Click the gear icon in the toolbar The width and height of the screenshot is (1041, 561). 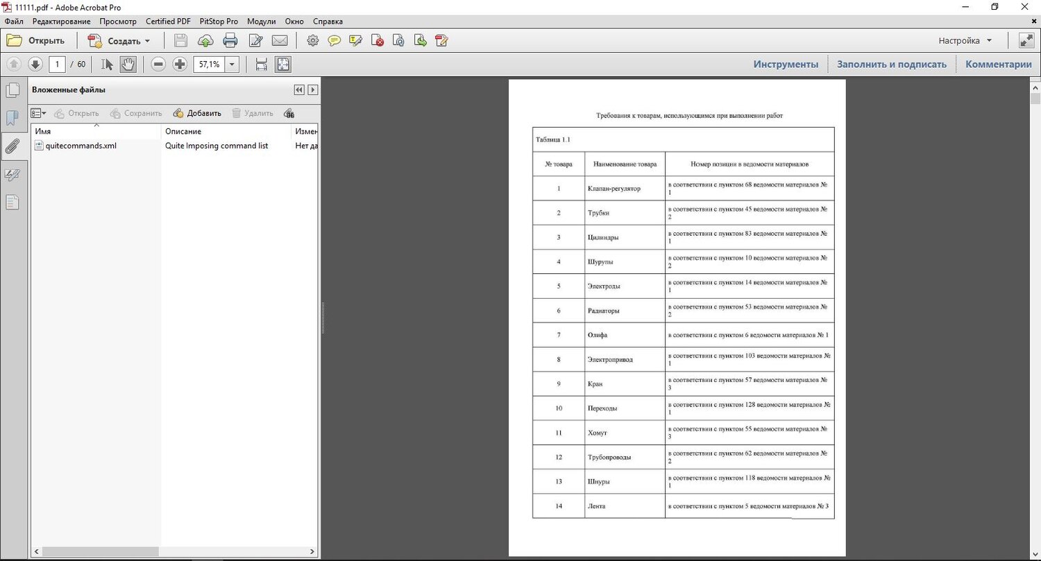[x=313, y=41]
